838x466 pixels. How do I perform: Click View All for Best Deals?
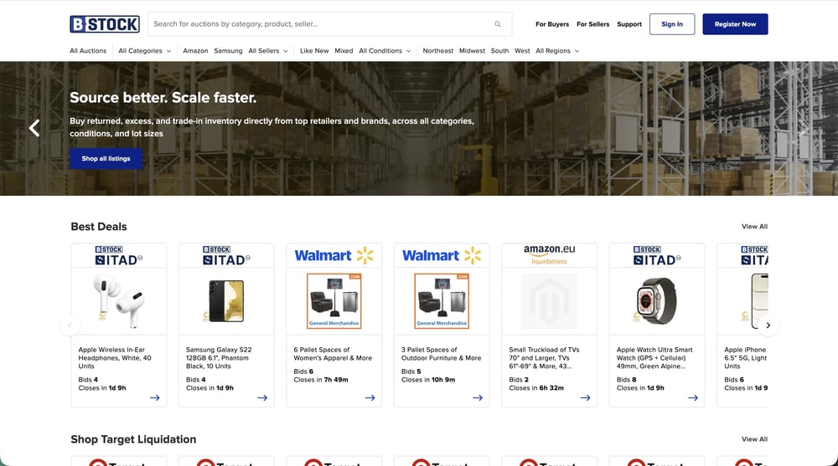click(754, 227)
